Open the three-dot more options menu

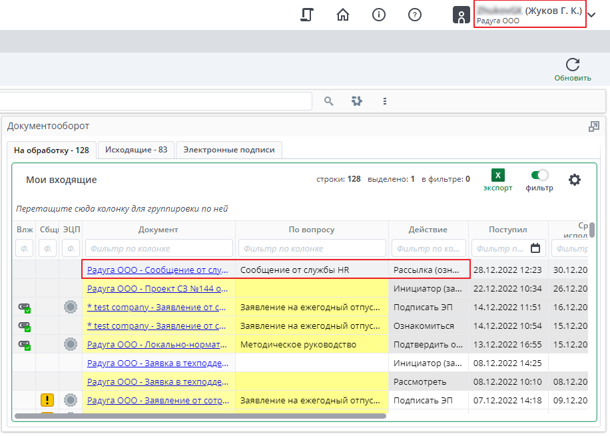(384, 101)
